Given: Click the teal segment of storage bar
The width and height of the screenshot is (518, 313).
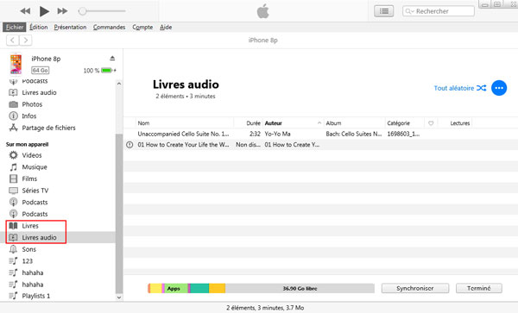Looking at the screenshot, I should tap(199, 288).
